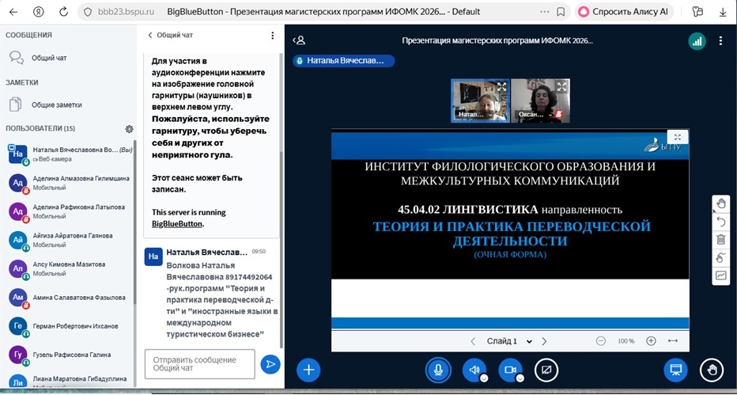Open chat options three-dot menu
Viewport: 737px width, 395px height.
tap(272, 36)
